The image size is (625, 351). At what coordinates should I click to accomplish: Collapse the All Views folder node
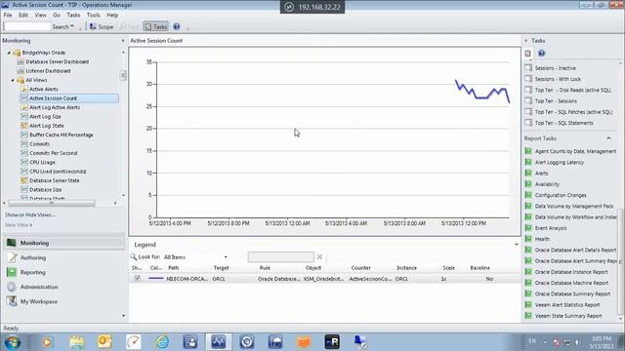[x=13, y=80]
